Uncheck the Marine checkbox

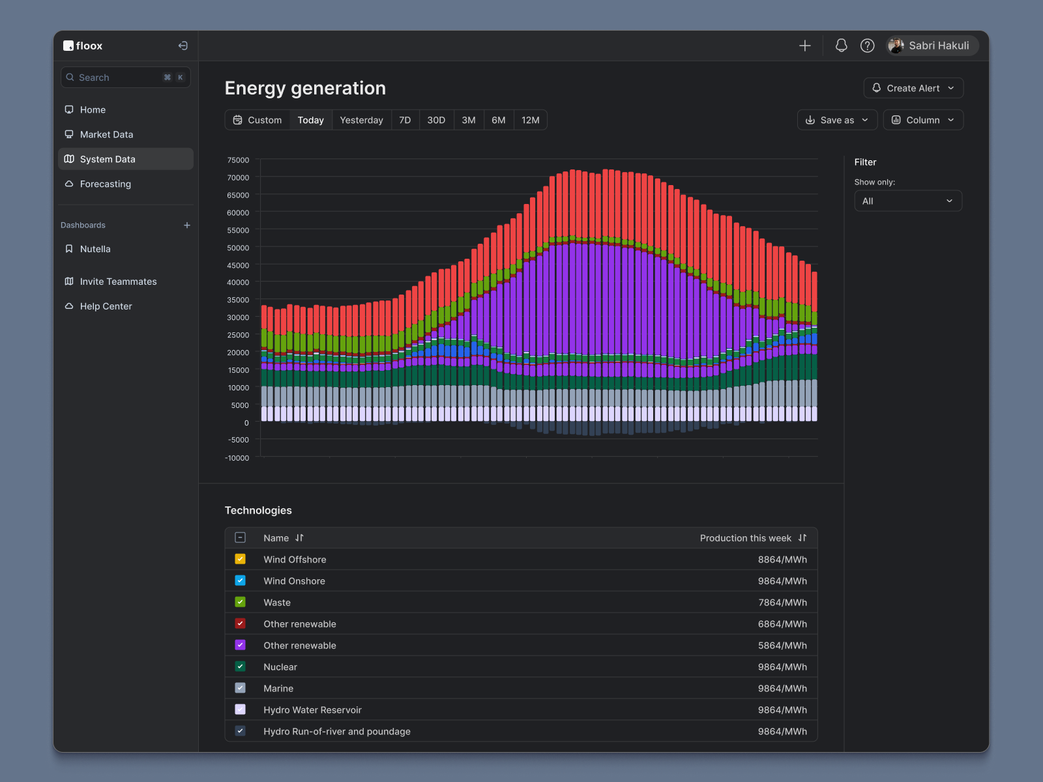click(241, 688)
